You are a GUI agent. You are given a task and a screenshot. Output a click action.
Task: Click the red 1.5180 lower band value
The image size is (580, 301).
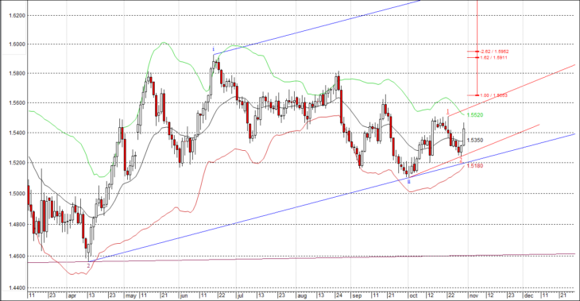(475, 166)
